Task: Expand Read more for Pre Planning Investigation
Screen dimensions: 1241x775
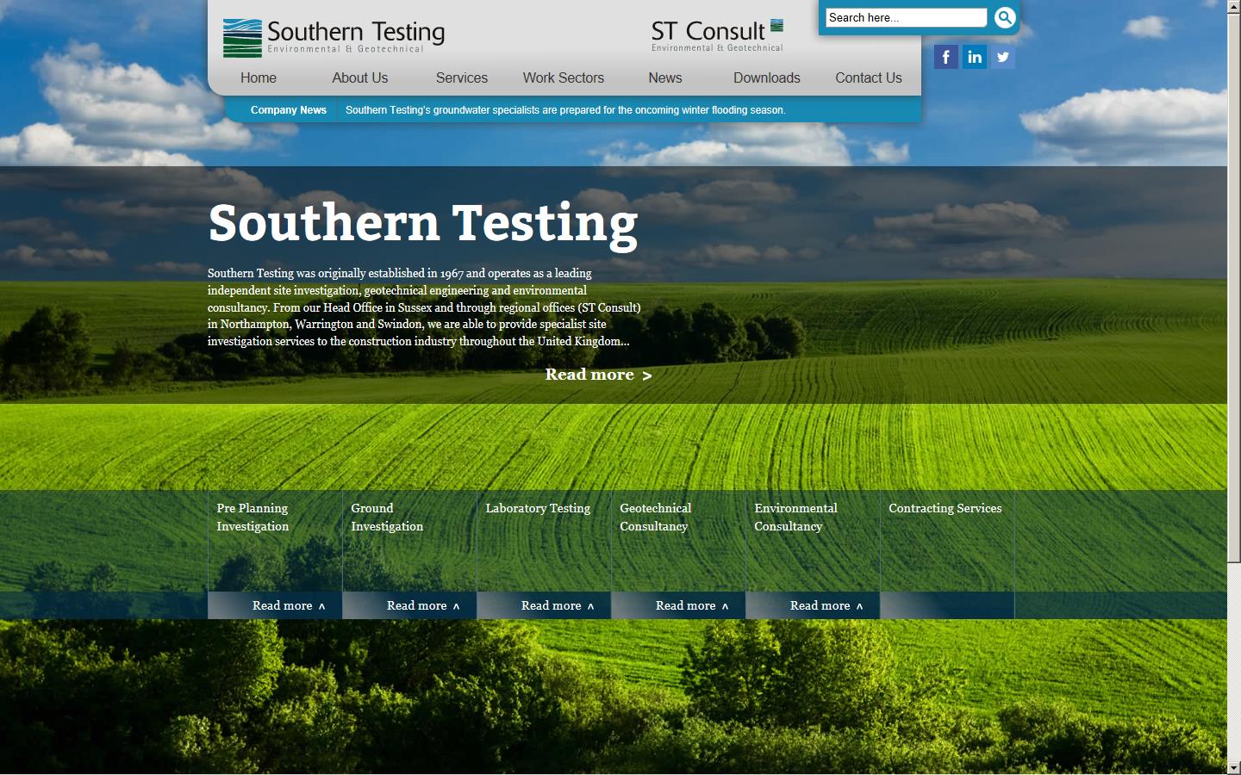Action: pos(288,605)
